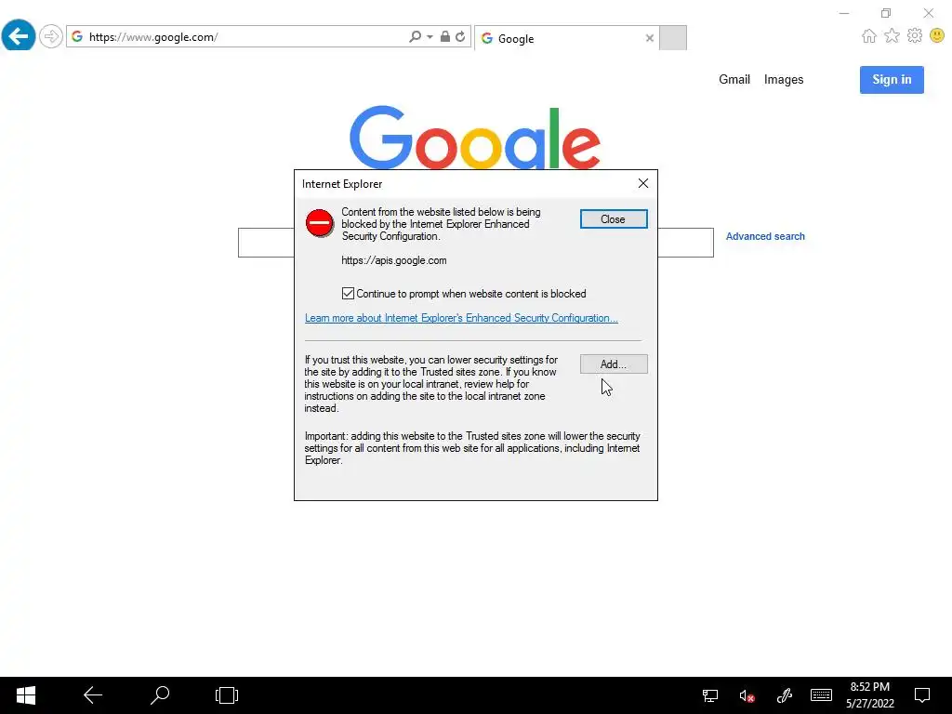The height and width of the screenshot is (714, 952).
Task: Click the smiley feedback icon
Action: coord(937,36)
